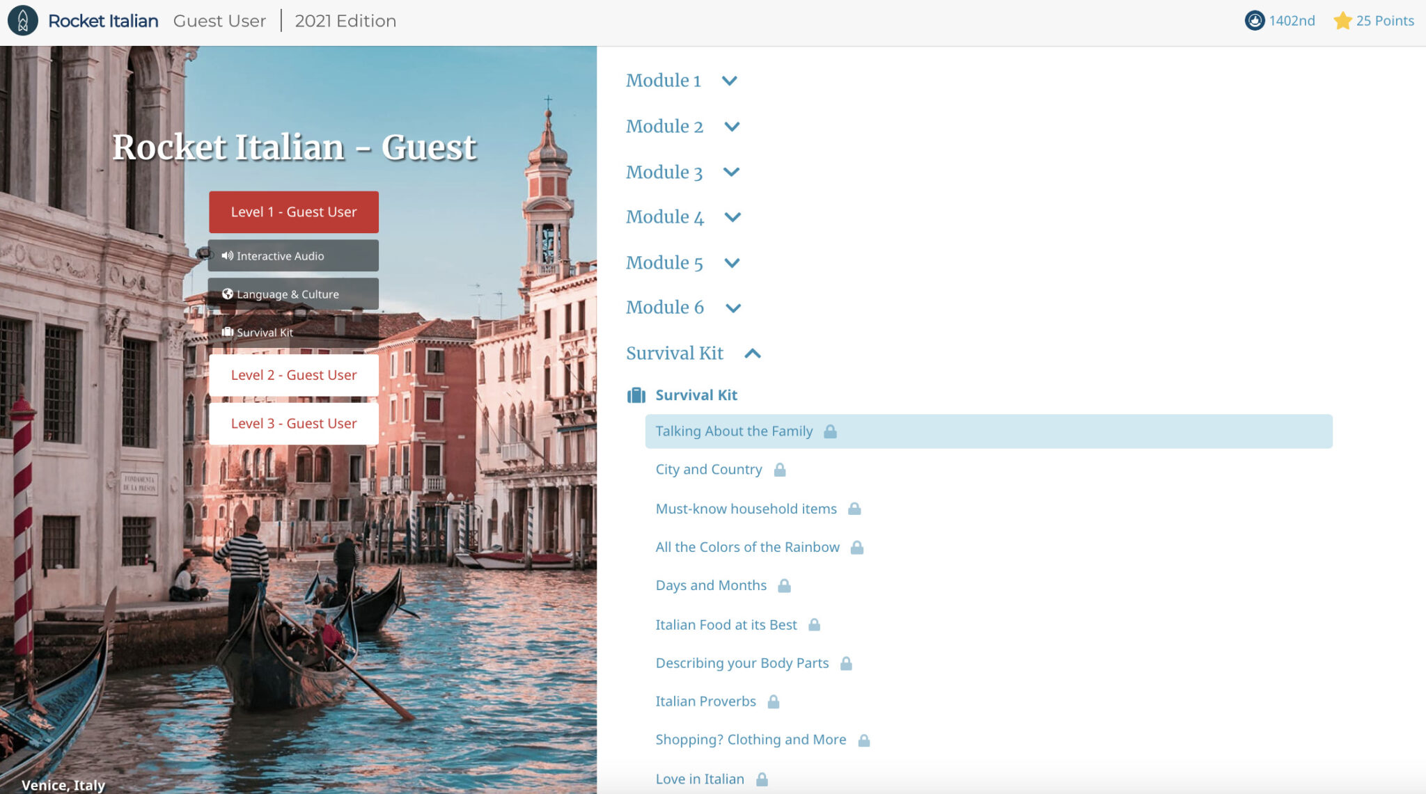The width and height of the screenshot is (1426, 794).
Task: Open the Interactive Audio section
Action: [293, 255]
